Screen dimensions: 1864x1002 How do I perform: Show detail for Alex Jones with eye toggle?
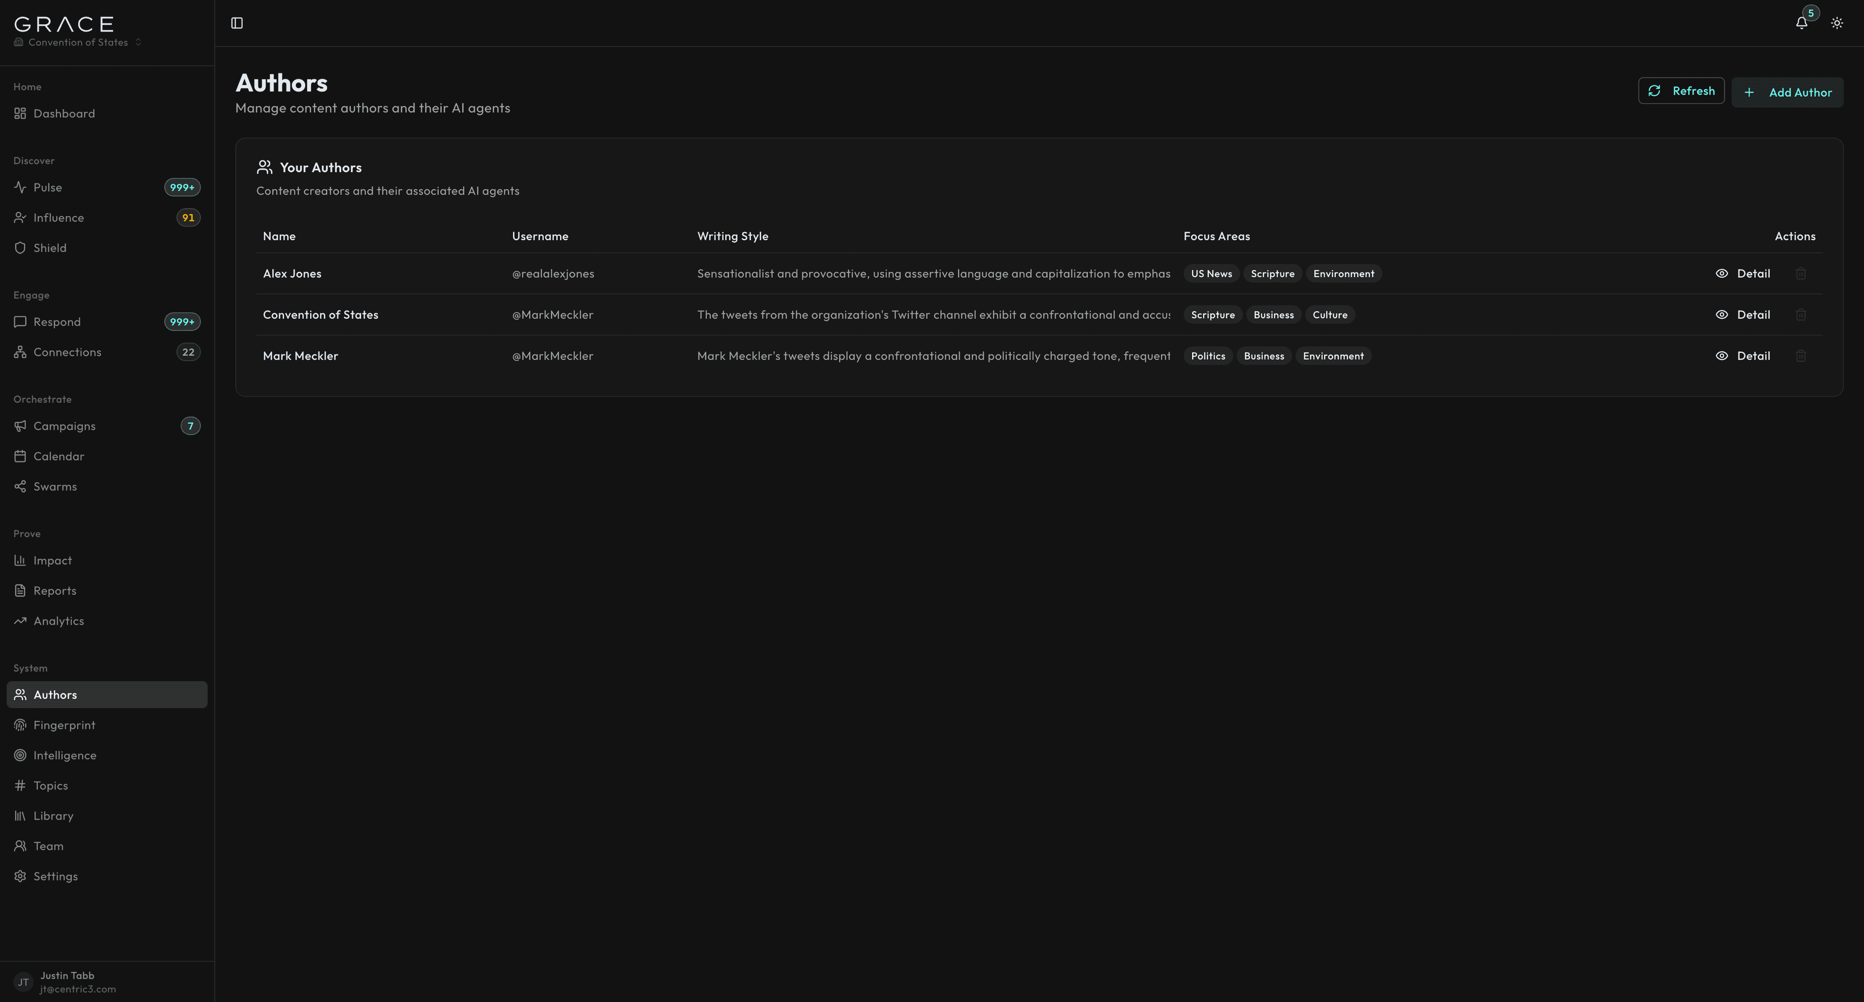click(x=1722, y=274)
